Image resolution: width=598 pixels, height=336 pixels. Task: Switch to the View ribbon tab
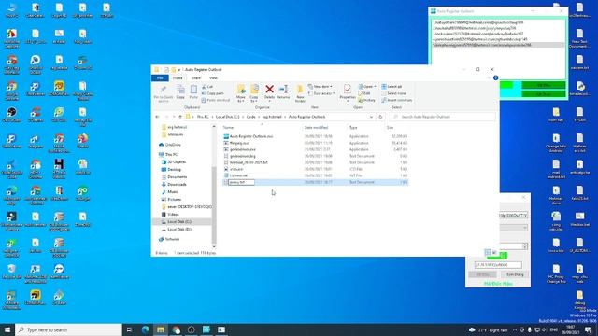pyautogui.click(x=214, y=78)
